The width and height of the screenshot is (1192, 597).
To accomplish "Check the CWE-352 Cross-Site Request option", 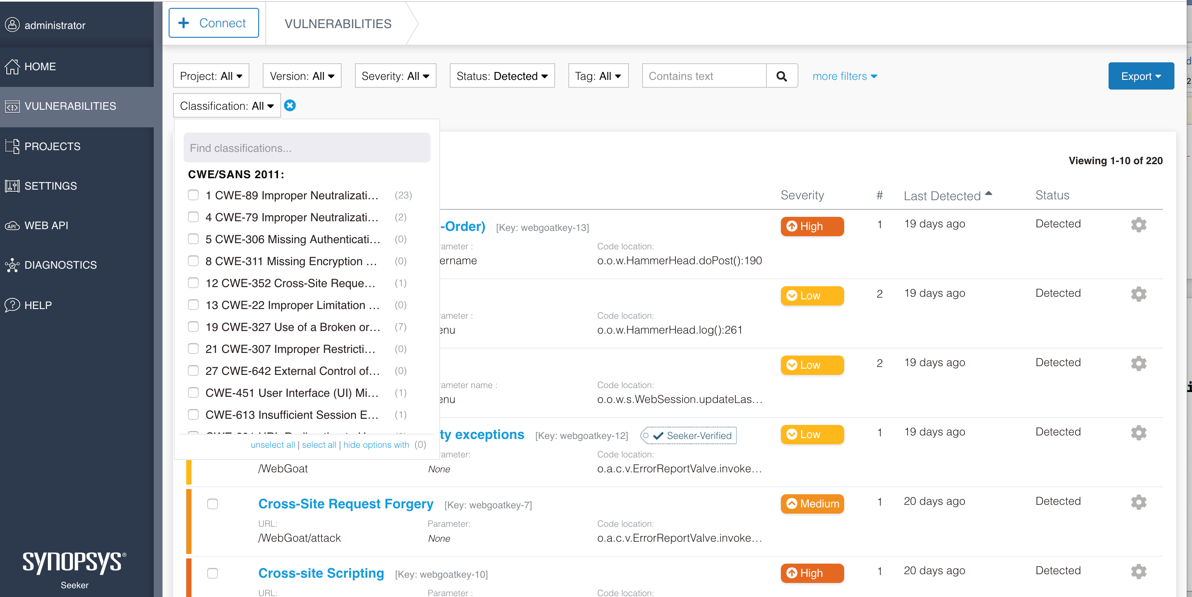I will (x=193, y=283).
